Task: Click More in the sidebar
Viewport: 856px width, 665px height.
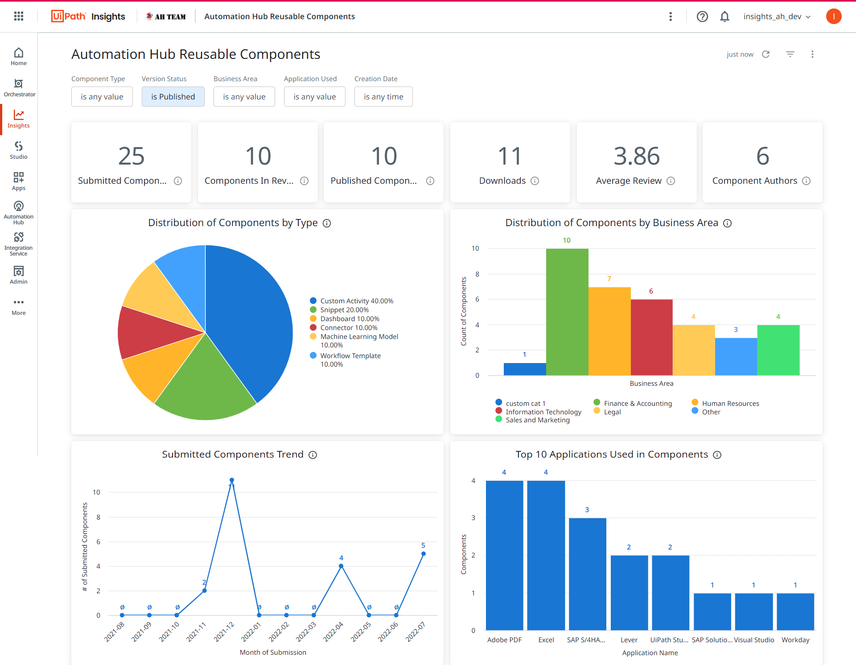Action: [19, 307]
